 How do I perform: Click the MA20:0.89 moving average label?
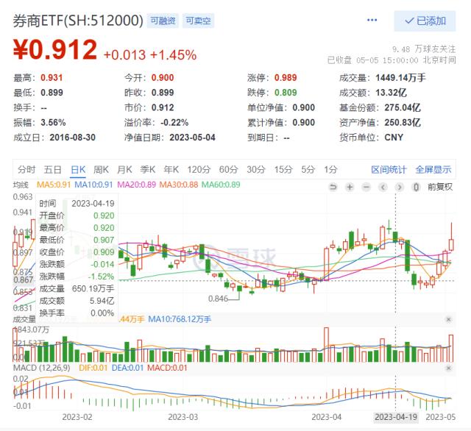coord(136,185)
